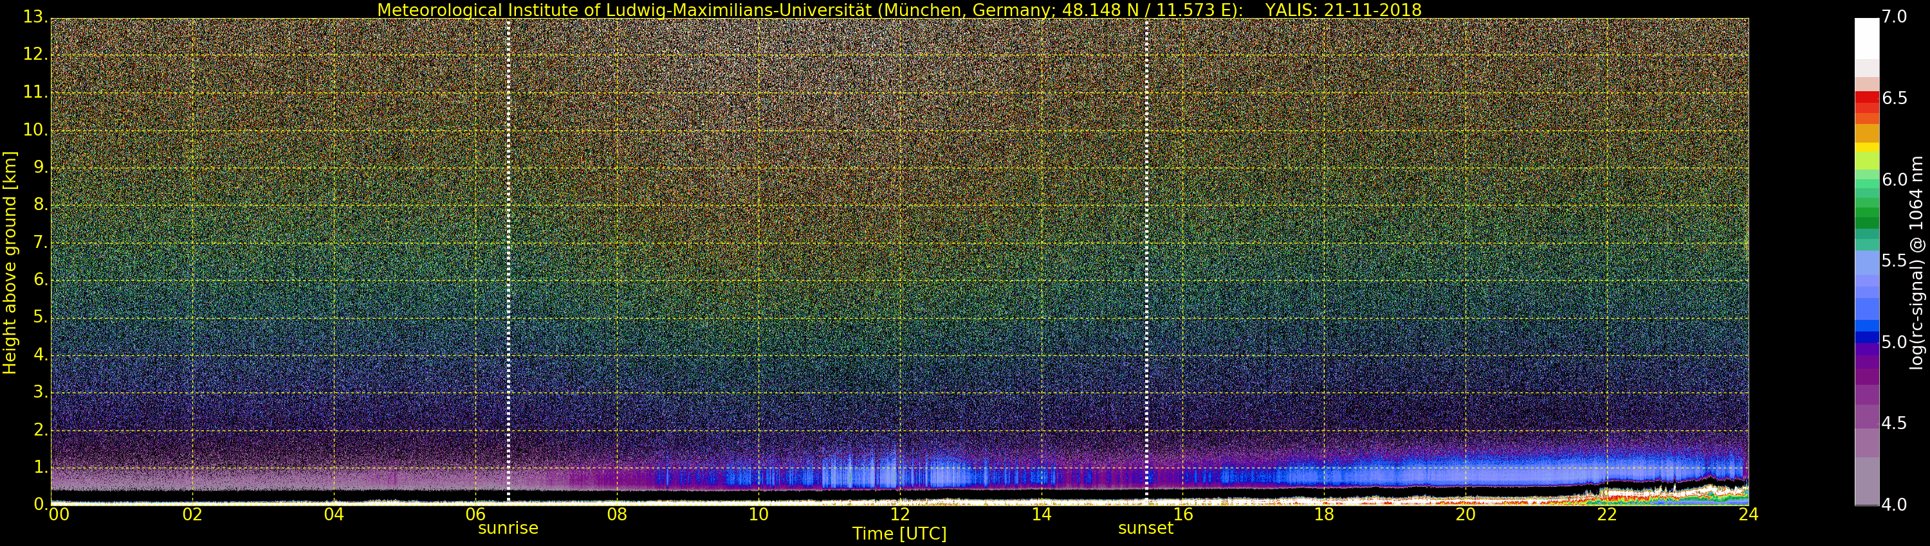Click the 'log(rc-signal) @ 1064 nm' colorbar label
This screenshot has width=1930, height=546.
(1916, 263)
